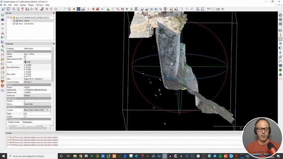Open the Edit menu

point(10,5)
